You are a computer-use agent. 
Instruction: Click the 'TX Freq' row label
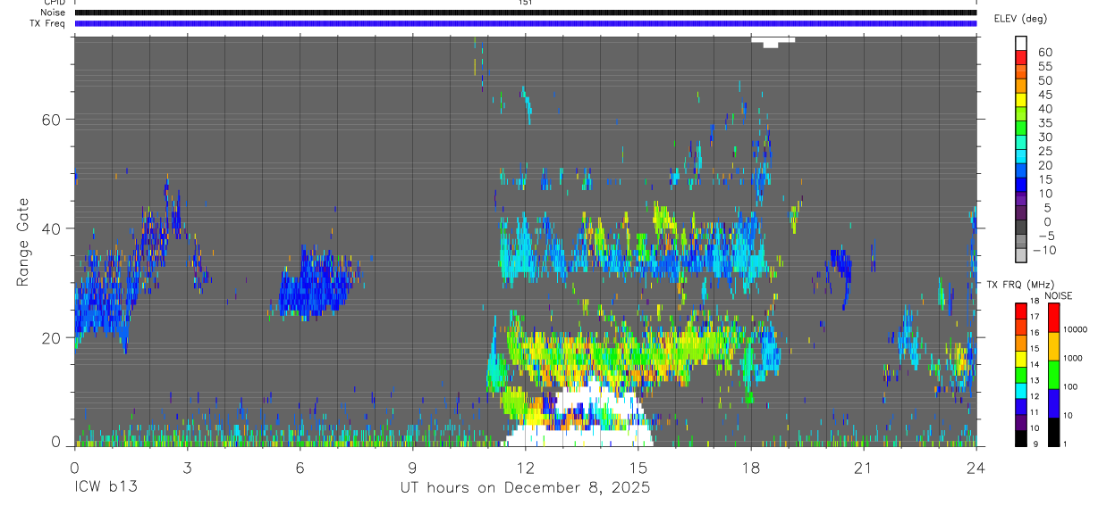point(49,23)
